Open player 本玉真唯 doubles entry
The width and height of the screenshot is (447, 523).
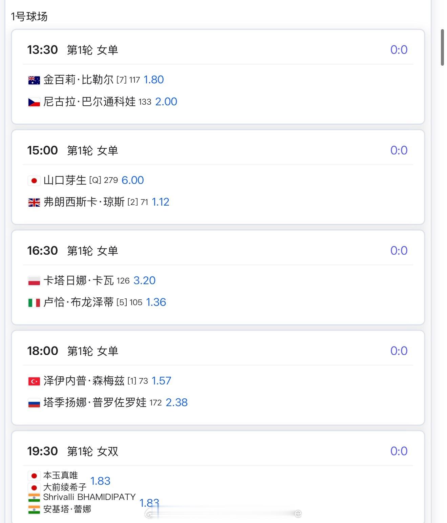[x=61, y=475]
